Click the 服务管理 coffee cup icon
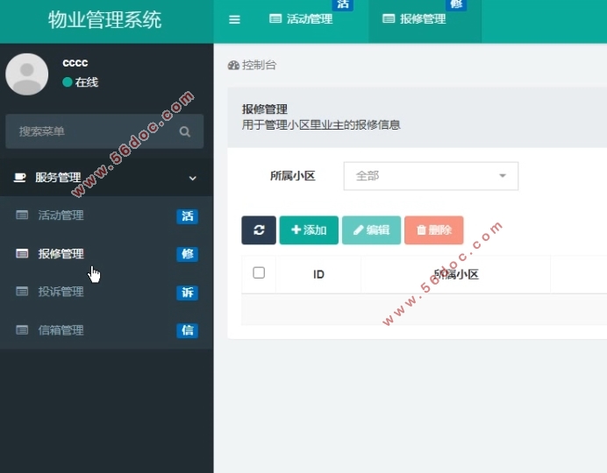Viewport: 607px width, 473px height. (20, 177)
